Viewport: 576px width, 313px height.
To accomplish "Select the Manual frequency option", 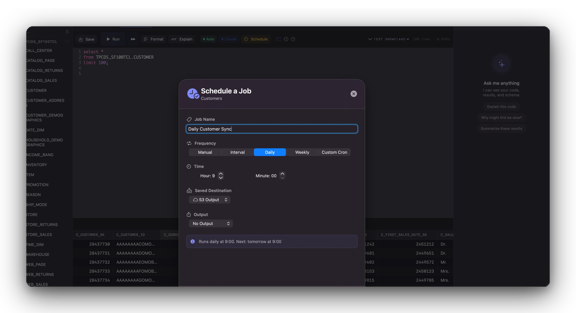I will (205, 152).
